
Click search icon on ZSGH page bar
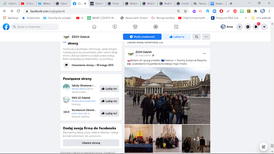click(x=197, y=37)
